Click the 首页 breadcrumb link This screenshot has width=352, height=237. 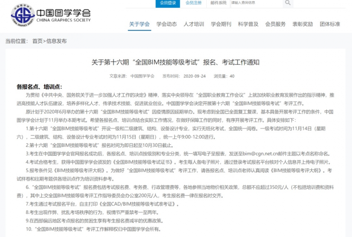[x=37, y=41]
